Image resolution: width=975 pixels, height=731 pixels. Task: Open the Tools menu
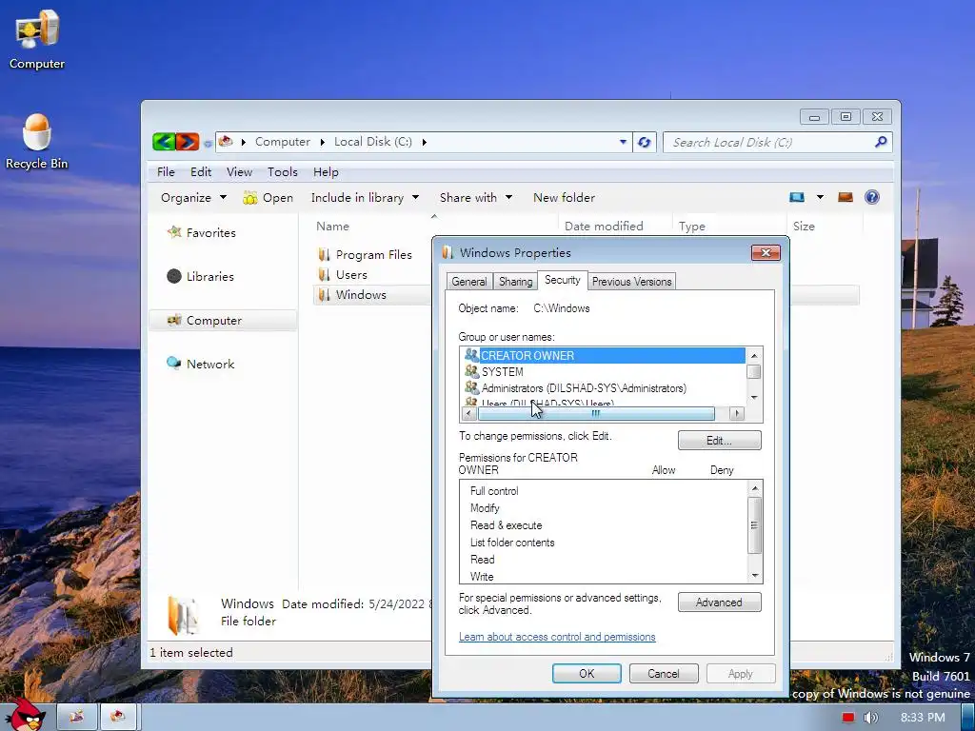click(x=282, y=171)
